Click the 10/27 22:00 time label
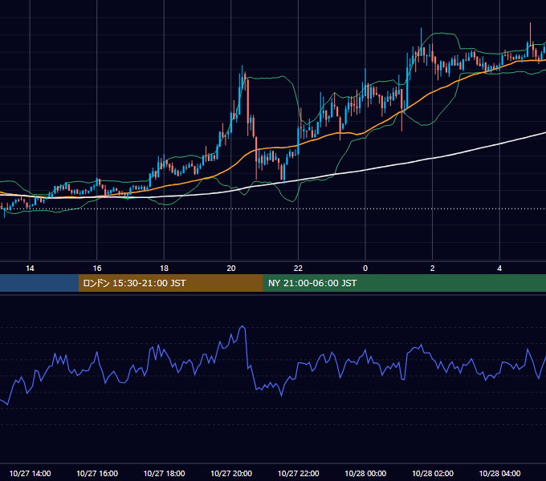This screenshot has width=546, height=481. pos(298,473)
